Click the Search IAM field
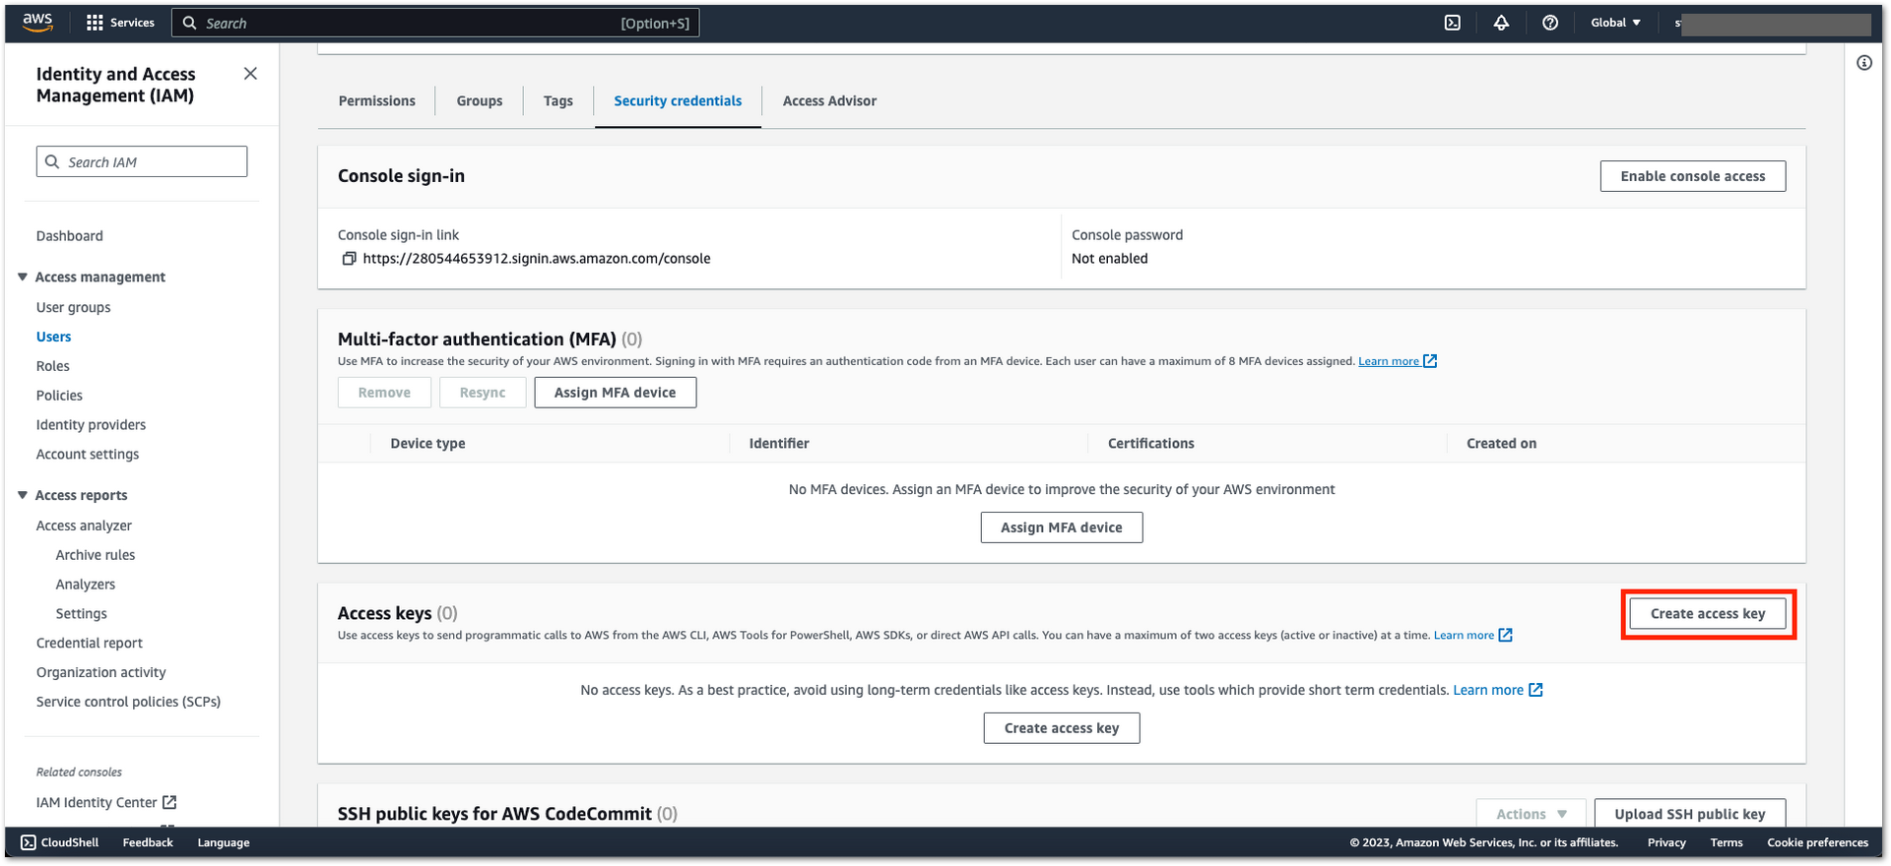Screen dimensions: 1891x866 [142, 161]
